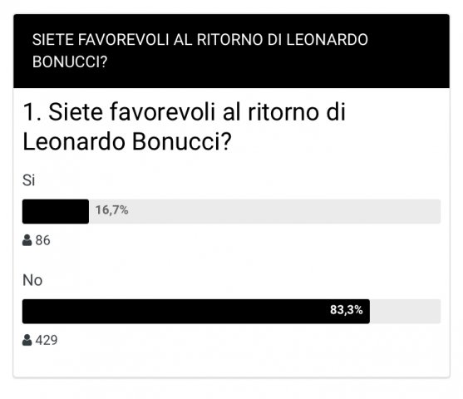The image size is (463, 399).
Task: Click 'LEONARDO' in the header title
Action: (x=328, y=40)
